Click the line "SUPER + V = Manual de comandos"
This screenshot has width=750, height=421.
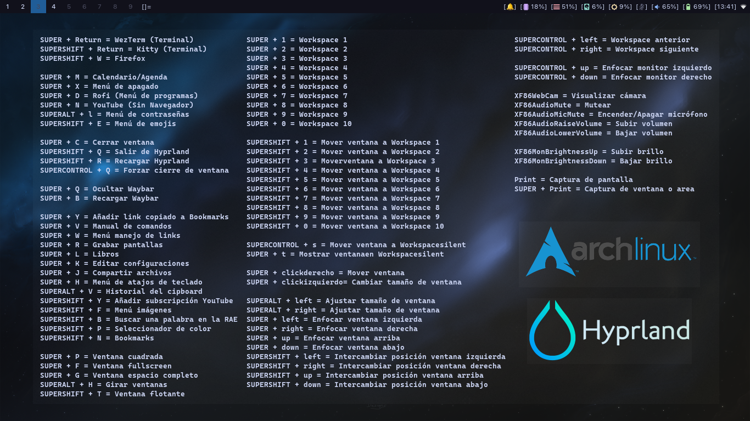[x=106, y=226]
